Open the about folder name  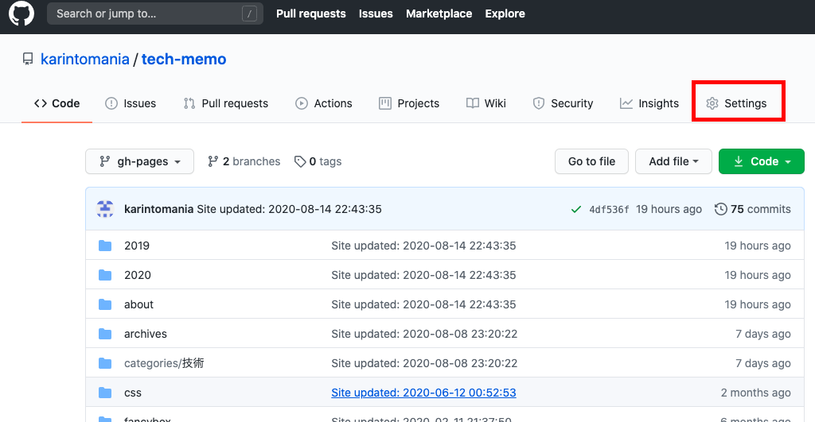[x=138, y=304]
